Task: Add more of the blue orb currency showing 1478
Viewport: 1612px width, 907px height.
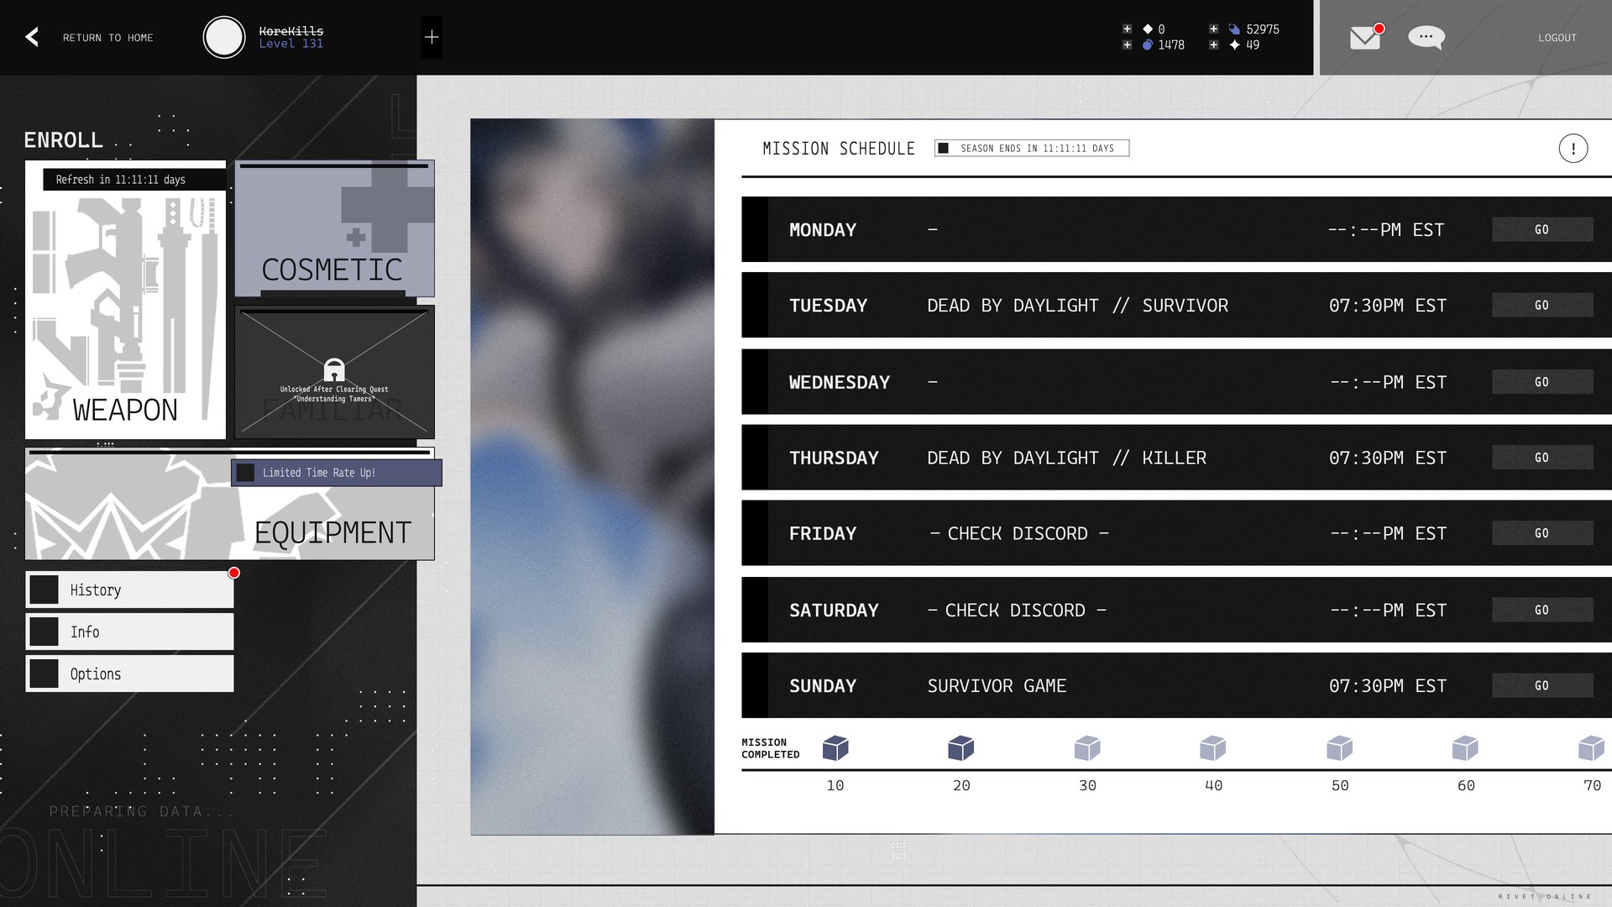Action: tap(1128, 45)
